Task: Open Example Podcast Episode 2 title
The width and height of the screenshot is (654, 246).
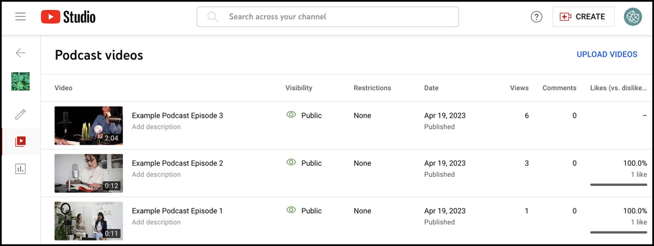Action: [178, 163]
